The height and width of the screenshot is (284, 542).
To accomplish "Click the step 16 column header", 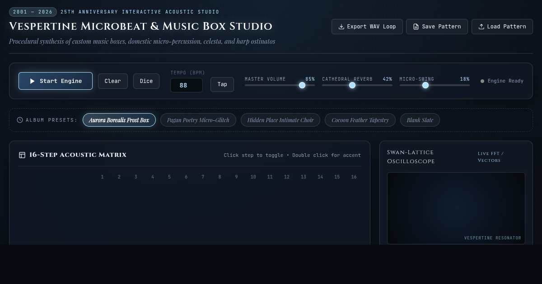I will [x=354, y=177].
